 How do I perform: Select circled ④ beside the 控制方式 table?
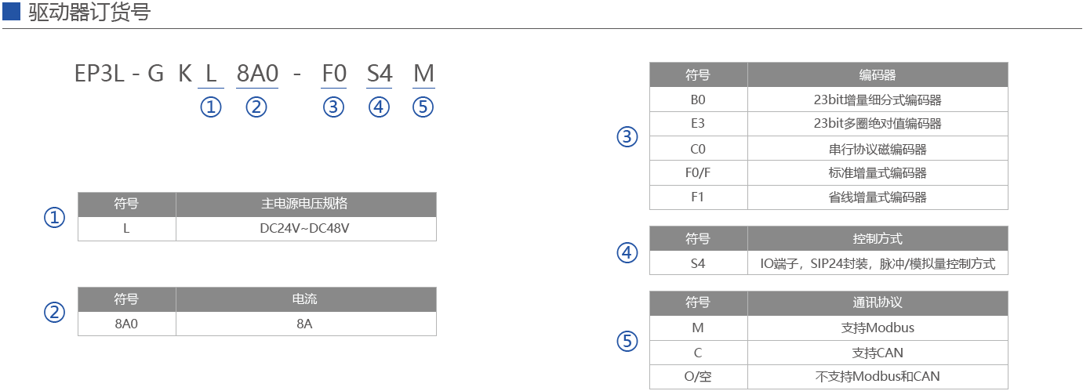[x=627, y=252]
